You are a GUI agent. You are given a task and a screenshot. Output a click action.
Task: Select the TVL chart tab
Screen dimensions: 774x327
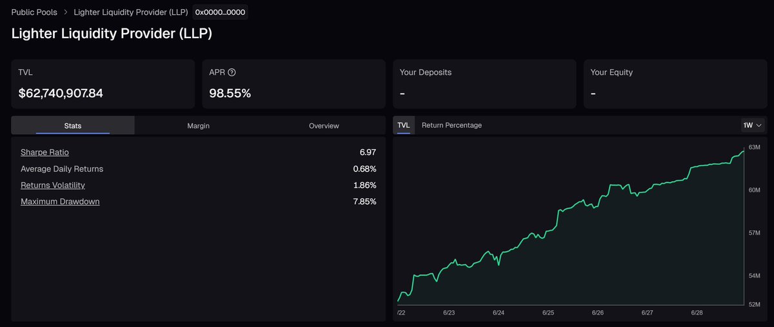tap(403, 125)
